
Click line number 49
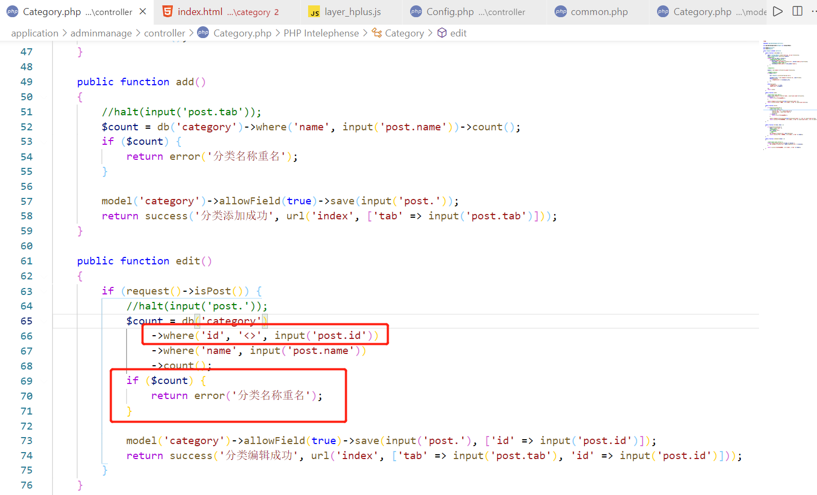pos(27,82)
